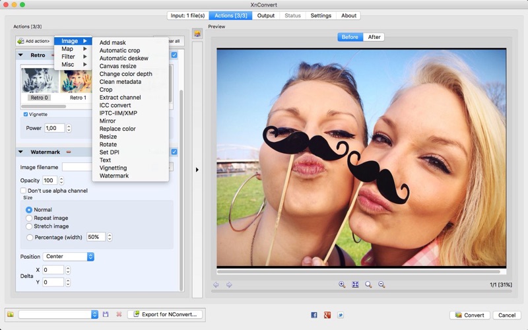Delete the preset using the red X
Screen dimensions: 528x330
(119, 315)
